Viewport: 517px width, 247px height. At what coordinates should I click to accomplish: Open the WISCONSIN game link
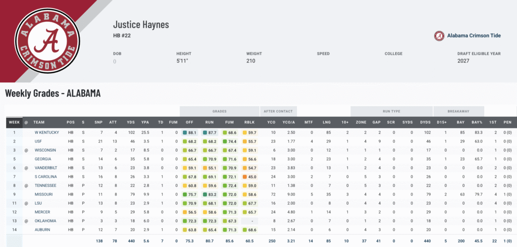point(45,150)
